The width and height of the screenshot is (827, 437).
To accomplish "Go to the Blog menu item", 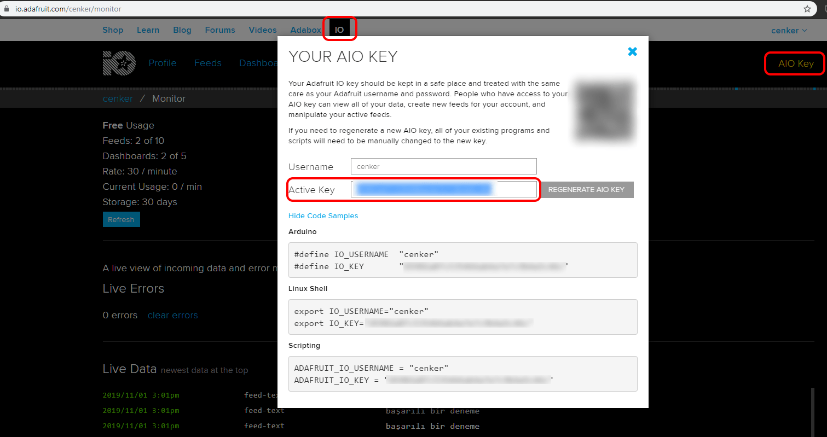I will [x=182, y=30].
